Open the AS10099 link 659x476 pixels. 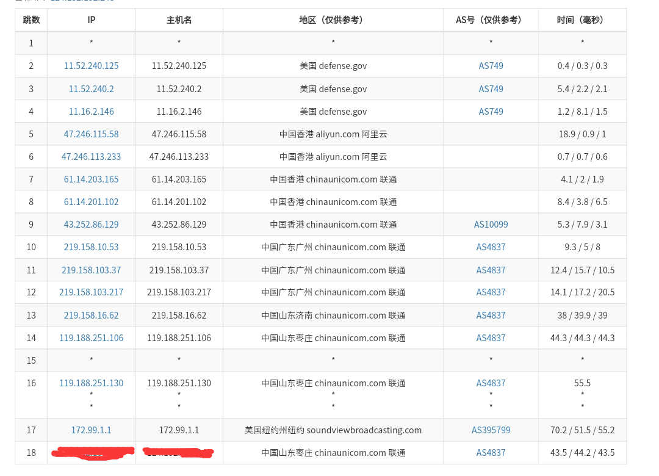(x=491, y=225)
